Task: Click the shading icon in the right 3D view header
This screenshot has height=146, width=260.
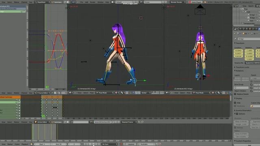Action: pyautogui.click(x=219, y=93)
